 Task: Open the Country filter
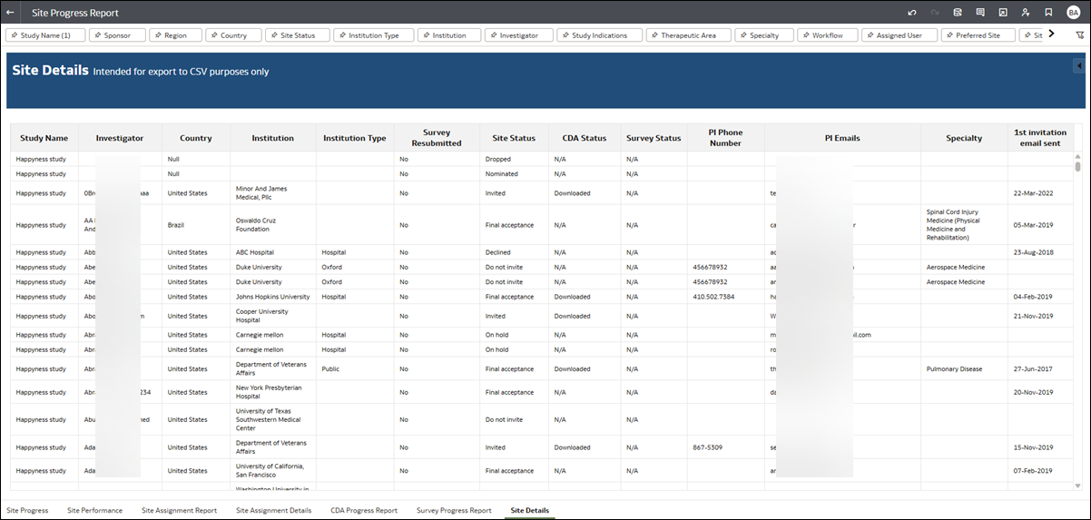pos(233,35)
